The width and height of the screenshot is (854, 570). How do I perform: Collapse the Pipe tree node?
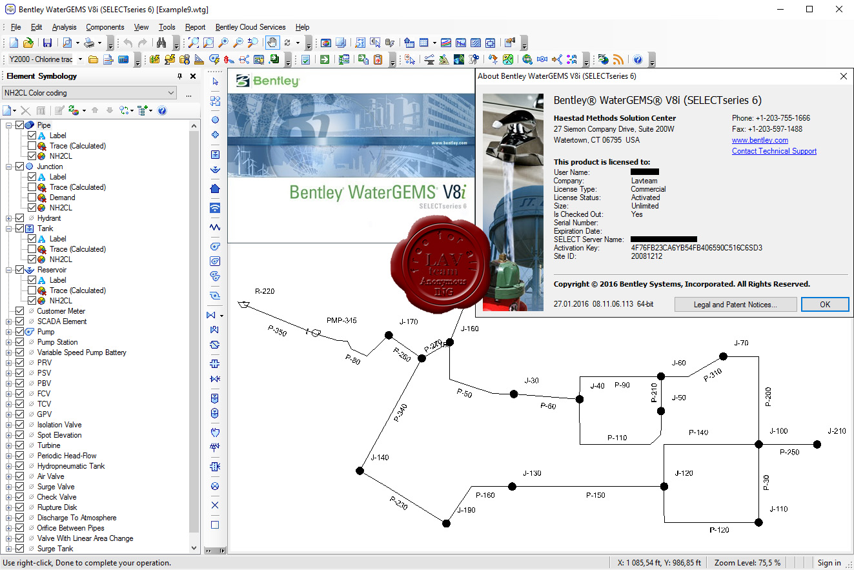point(9,125)
